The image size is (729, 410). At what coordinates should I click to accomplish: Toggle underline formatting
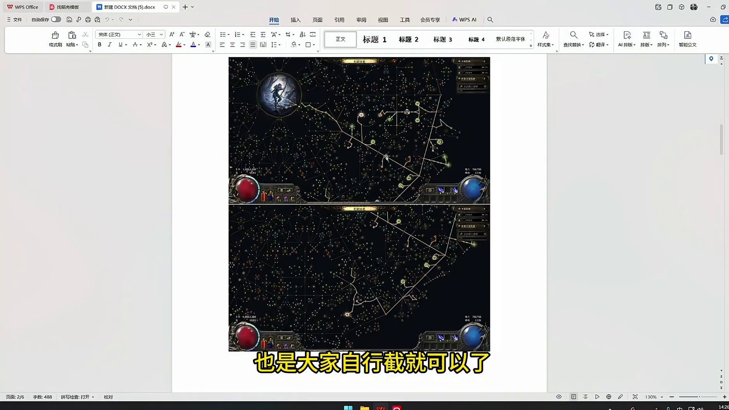point(120,45)
